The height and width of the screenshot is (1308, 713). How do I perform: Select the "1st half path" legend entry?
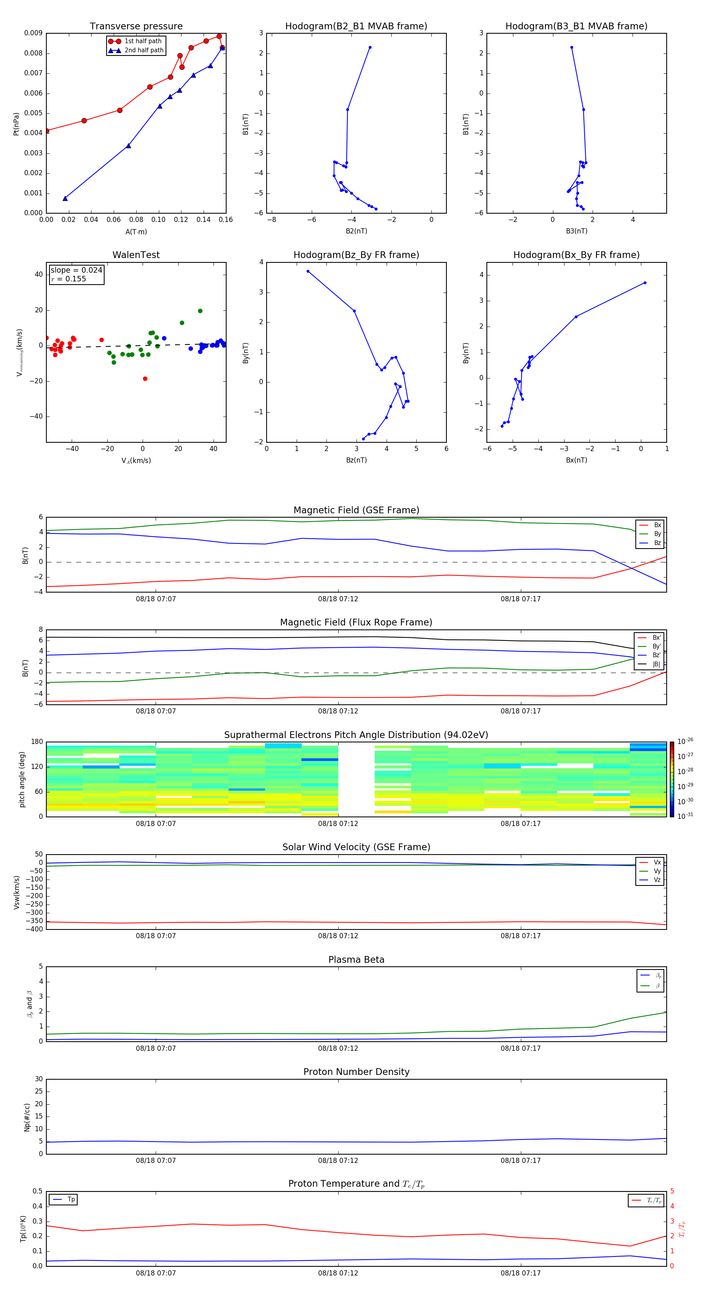(135, 41)
